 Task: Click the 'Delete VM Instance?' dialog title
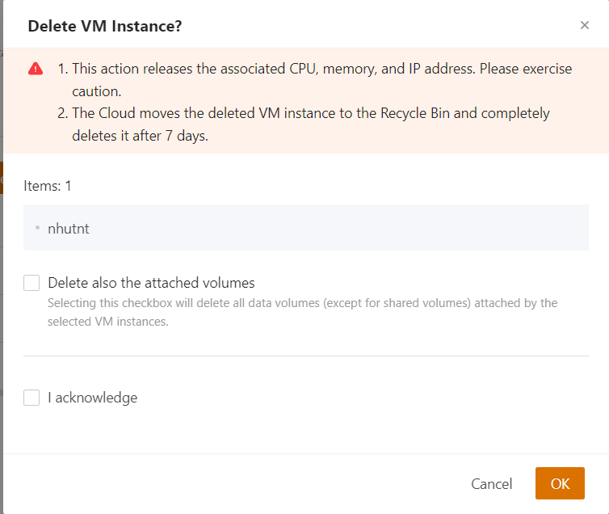tap(104, 26)
